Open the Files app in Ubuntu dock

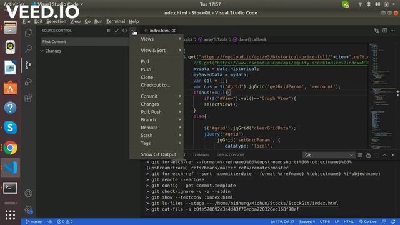10,27
